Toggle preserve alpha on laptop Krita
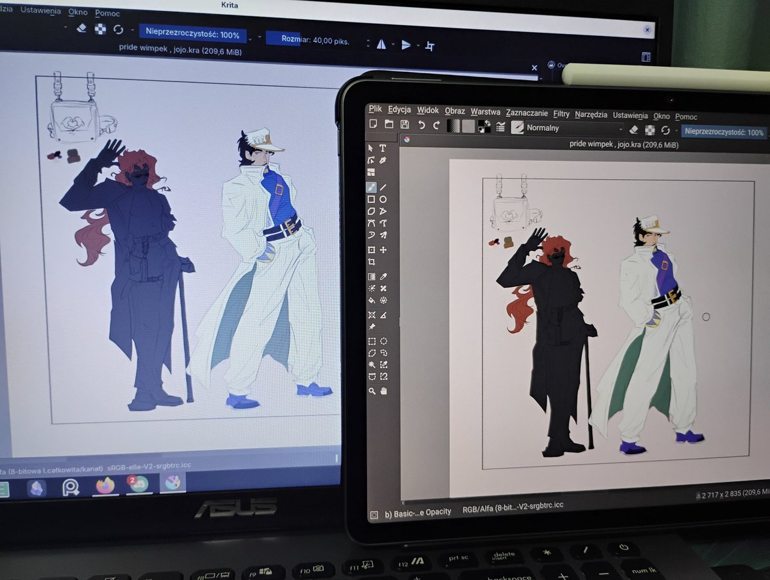 point(99,28)
